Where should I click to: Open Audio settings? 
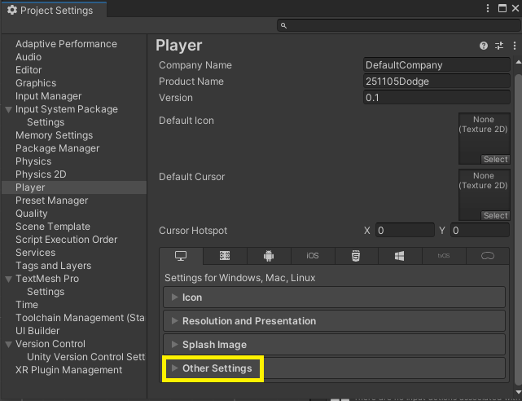(29, 57)
